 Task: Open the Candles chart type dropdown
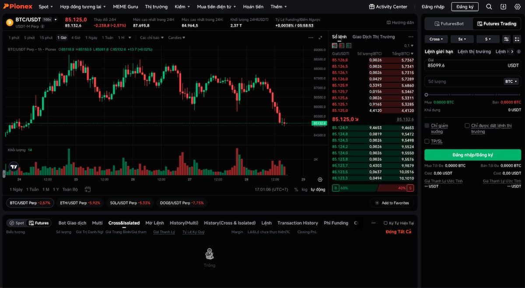(x=177, y=38)
